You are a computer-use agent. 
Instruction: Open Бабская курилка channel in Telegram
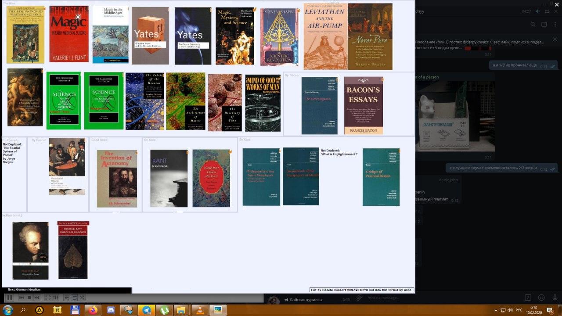[x=306, y=300]
